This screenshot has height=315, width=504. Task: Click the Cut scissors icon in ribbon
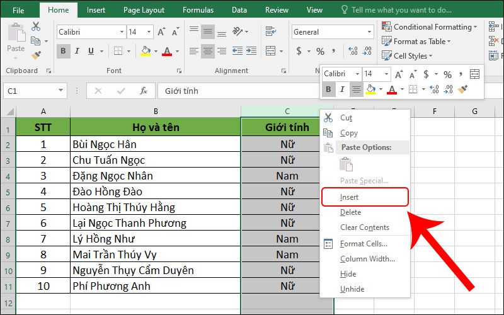pos(36,26)
